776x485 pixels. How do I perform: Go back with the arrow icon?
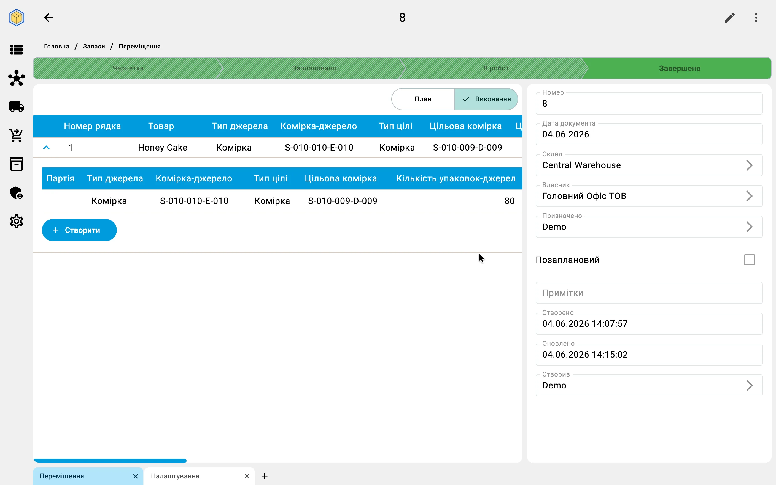(48, 18)
